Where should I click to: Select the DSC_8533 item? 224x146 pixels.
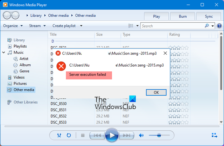point(59,122)
